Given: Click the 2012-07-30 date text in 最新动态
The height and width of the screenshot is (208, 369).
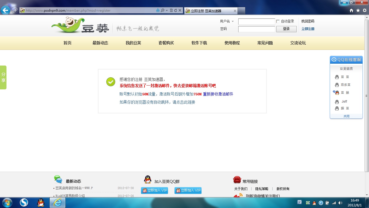Looking at the screenshot, I should [126, 188].
